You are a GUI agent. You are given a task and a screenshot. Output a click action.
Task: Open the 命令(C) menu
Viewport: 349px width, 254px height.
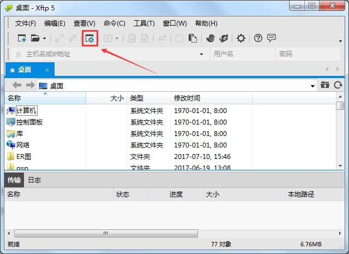[x=114, y=23]
